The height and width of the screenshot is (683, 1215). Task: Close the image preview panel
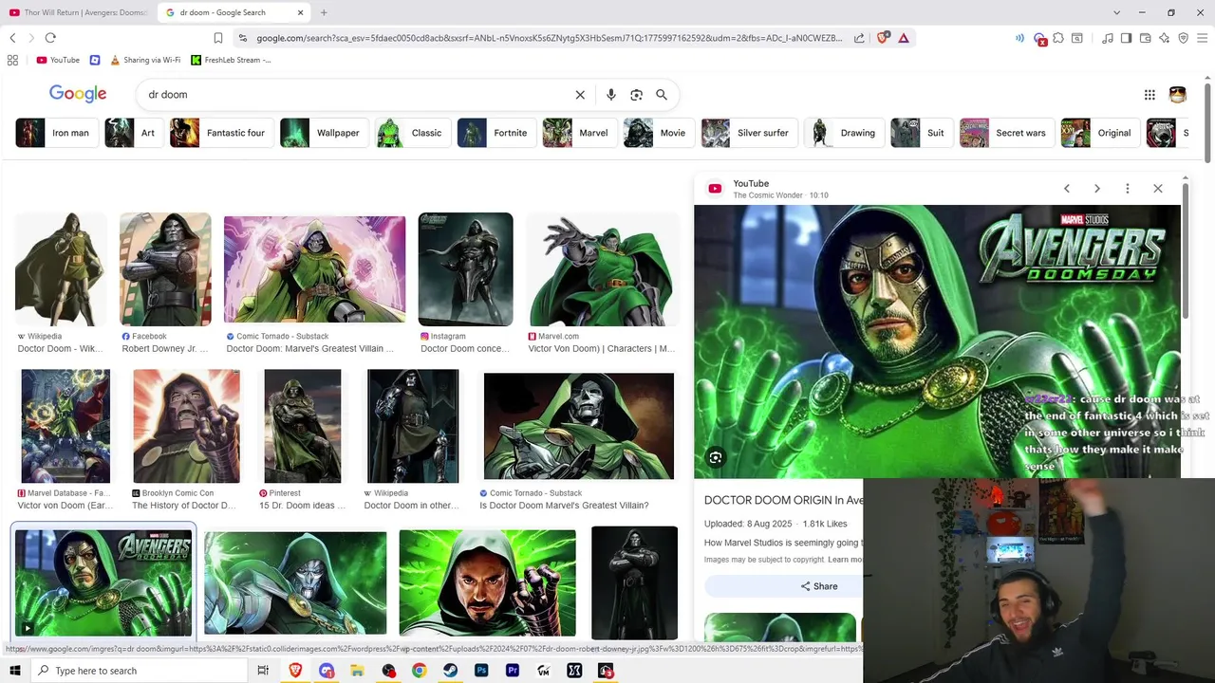coord(1158,189)
